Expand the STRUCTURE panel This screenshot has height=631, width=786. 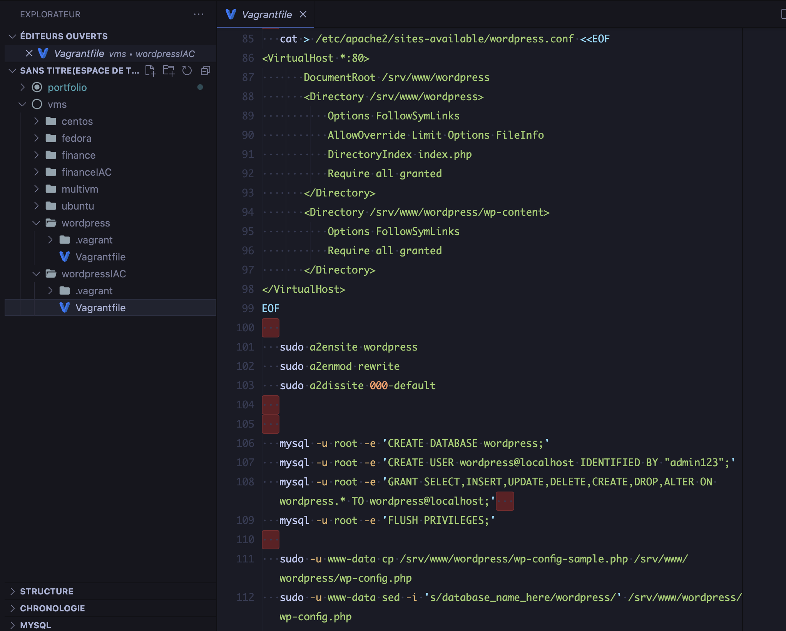pos(110,591)
